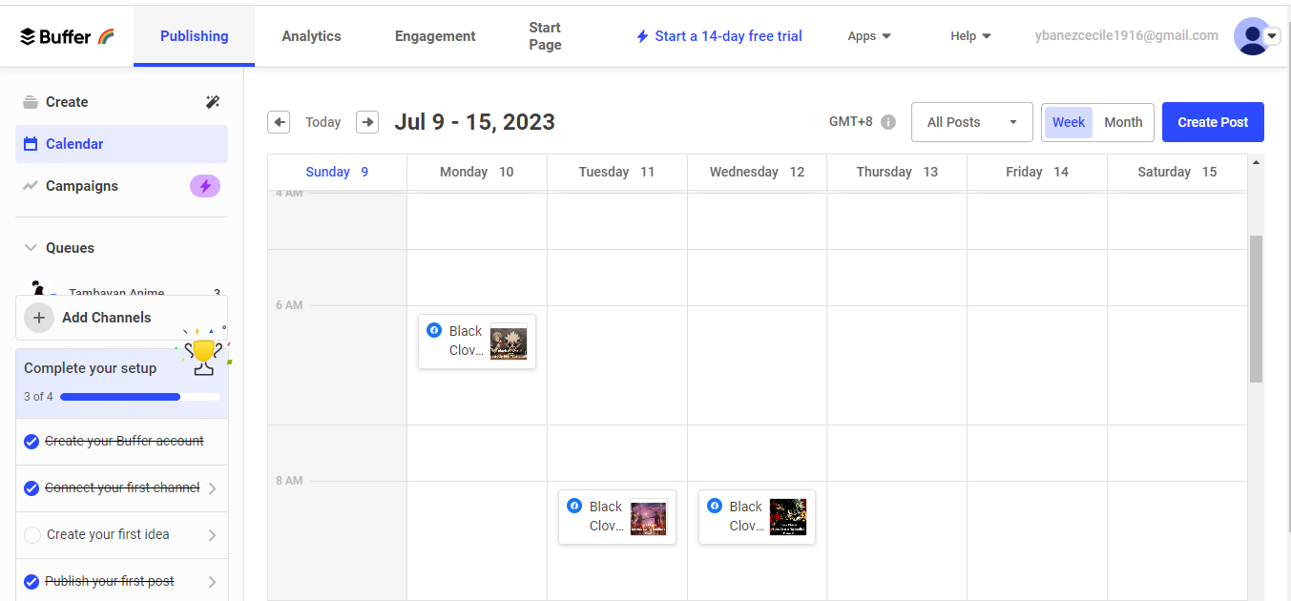Toggle the Create your first idea checkbox
Screen dimensions: 1291x601
32,535
